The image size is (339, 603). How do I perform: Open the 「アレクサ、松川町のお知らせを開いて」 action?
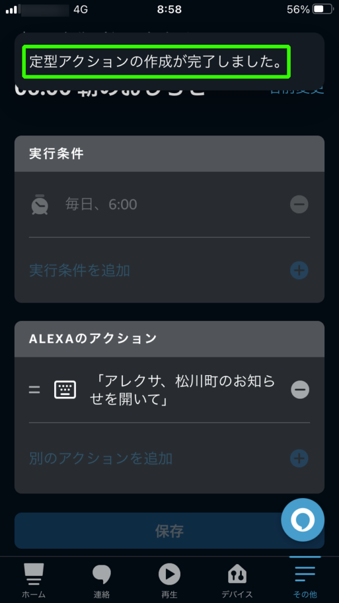point(183,390)
